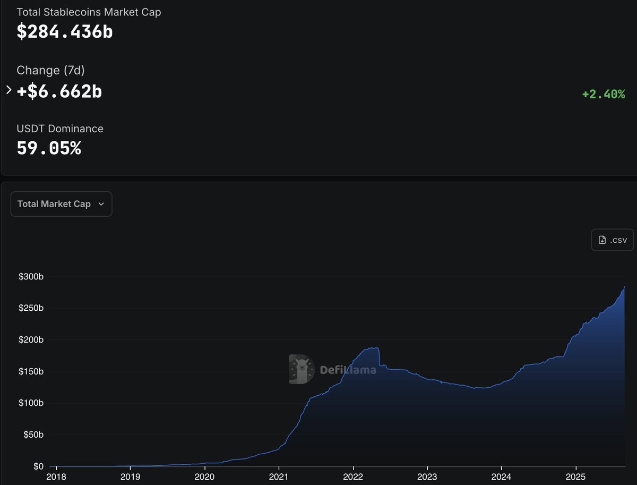
Task: Click the Total Stablecoins Market Cap label
Action: click(x=89, y=12)
